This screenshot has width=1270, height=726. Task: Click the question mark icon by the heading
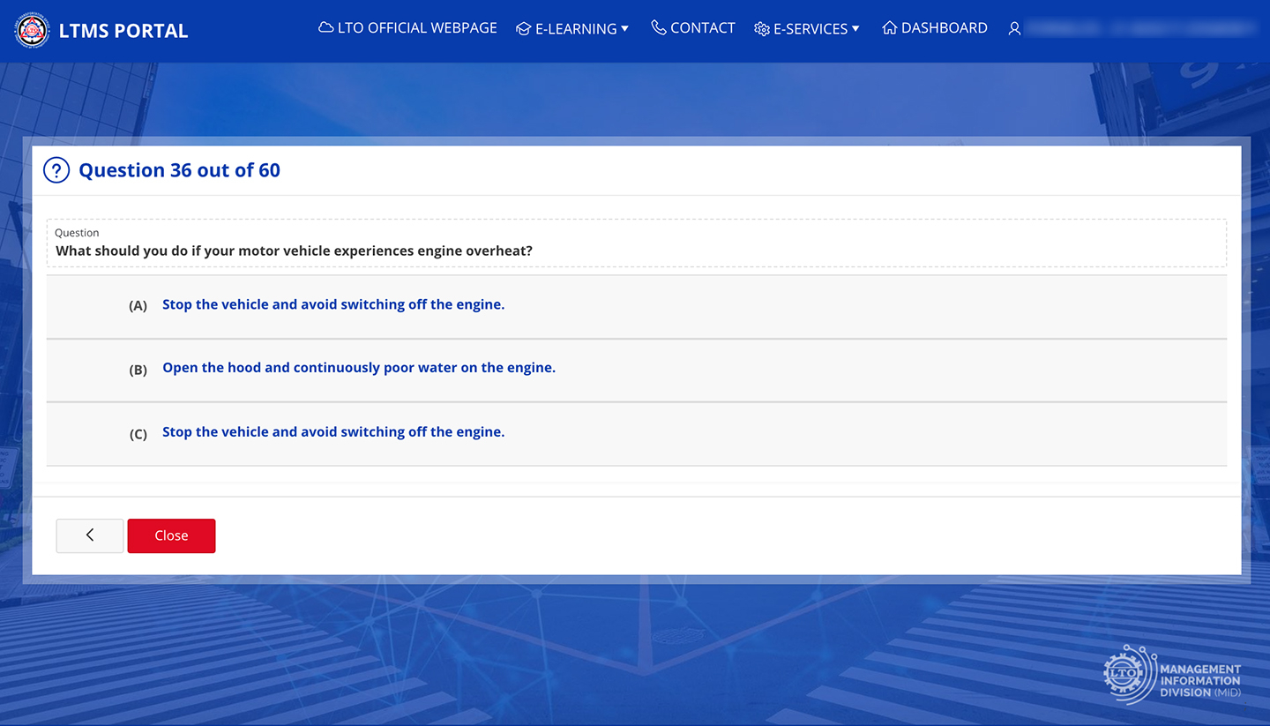[56, 170]
